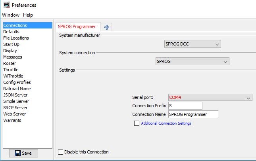256x161 pixels.
Task: Open the Window menu
Action: pyautogui.click(x=10, y=15)
